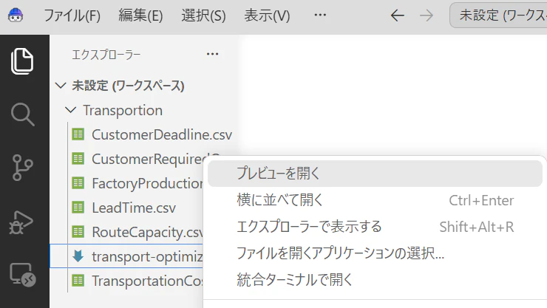
Task: Select the TransportationCo file in tree
Action: [x=148, y=281]
